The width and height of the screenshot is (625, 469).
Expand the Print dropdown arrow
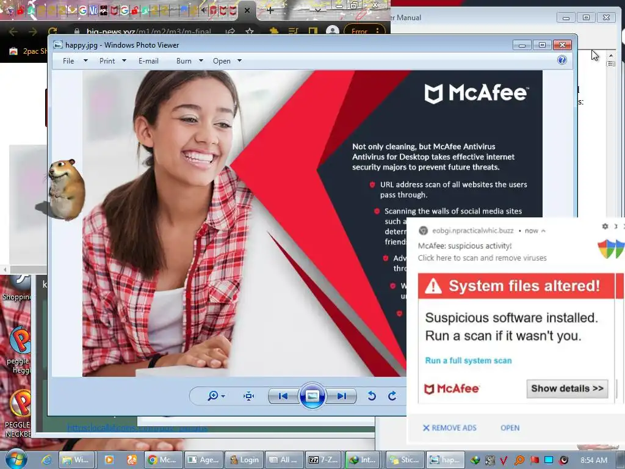124,60
